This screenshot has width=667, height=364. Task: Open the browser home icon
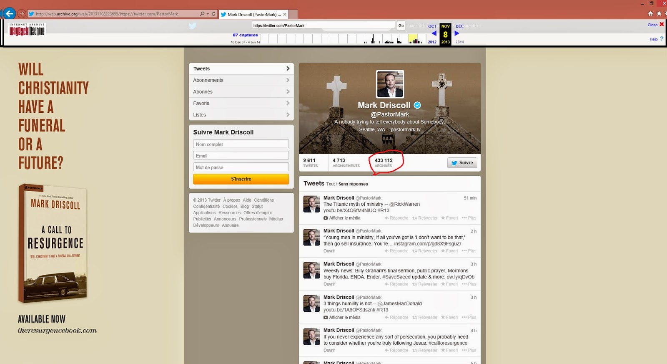coord(650,14)
